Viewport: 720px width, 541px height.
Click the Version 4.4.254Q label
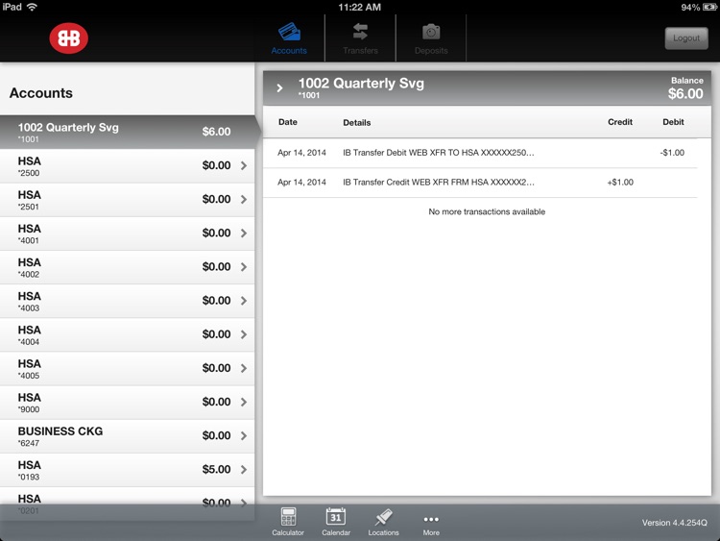point(675,523)
